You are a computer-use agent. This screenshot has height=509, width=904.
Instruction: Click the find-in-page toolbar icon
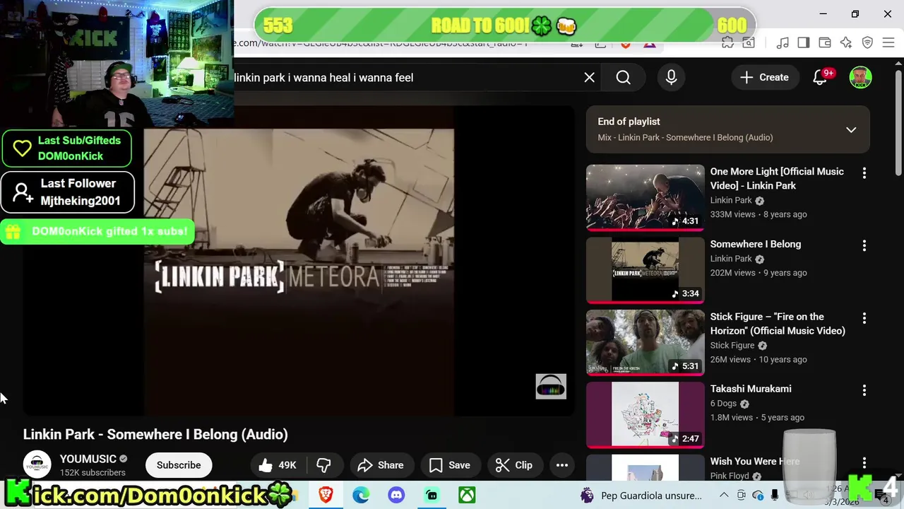coord(748,43)
